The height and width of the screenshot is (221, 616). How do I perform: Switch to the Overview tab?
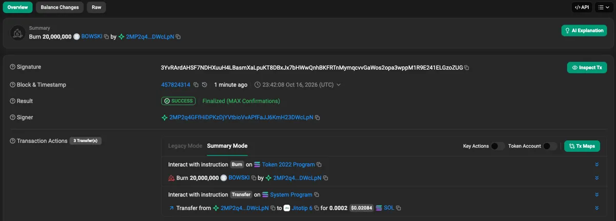[x=18, y=7]
